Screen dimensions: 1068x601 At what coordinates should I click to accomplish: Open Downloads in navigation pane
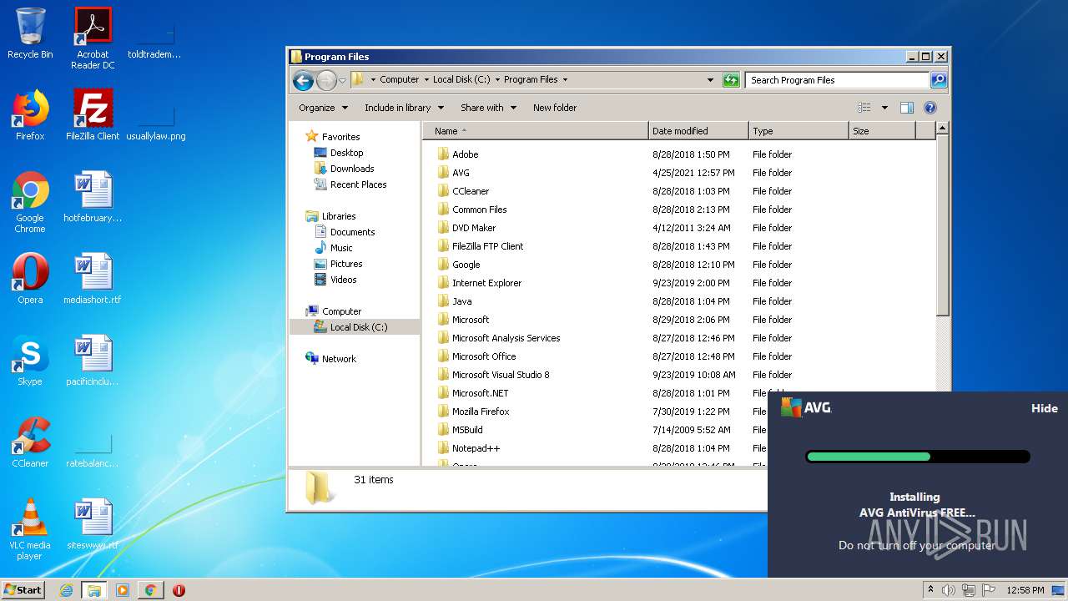[x=351, y=169]
